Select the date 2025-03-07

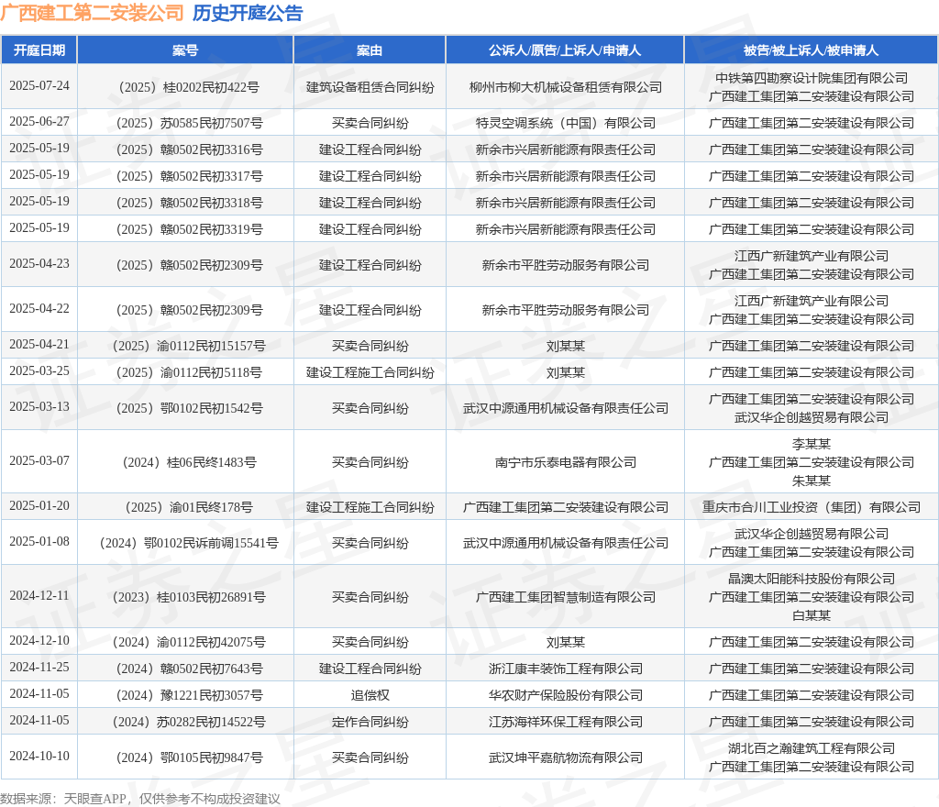[39, 461]
